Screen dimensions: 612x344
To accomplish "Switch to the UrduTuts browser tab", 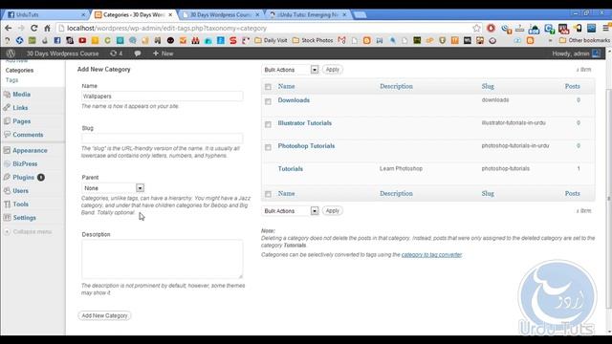I will (45, 15).
